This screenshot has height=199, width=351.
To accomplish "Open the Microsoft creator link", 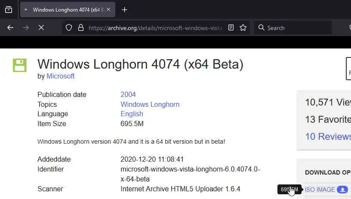I will pyautogui.click(x=61, y=76).
